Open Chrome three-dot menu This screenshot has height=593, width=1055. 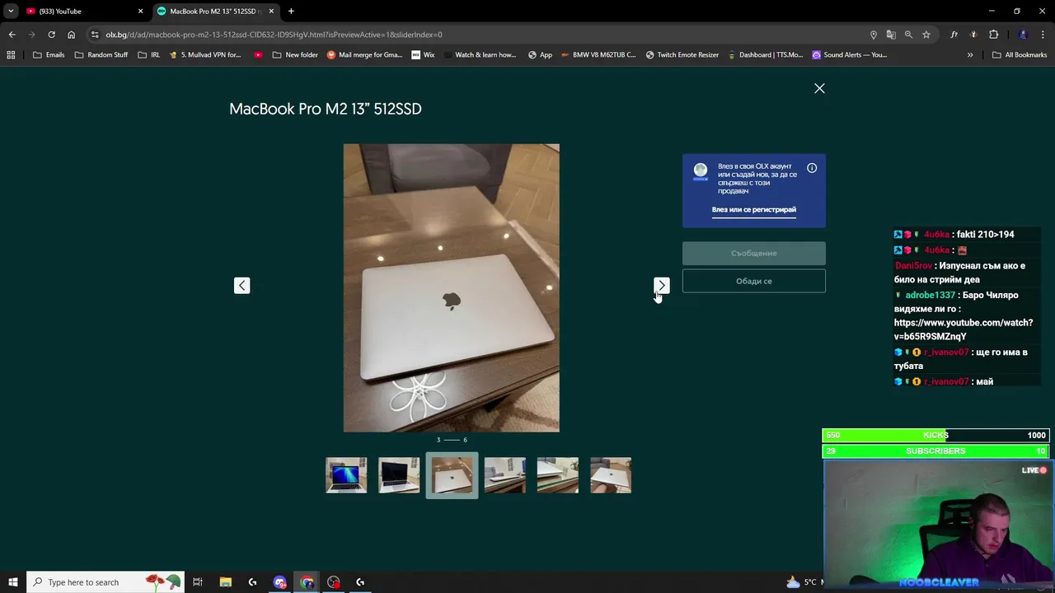pos(1043,35)
